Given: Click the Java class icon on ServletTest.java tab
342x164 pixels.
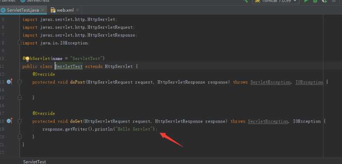Looking at the screenshot, I should (x=3, y=10).
